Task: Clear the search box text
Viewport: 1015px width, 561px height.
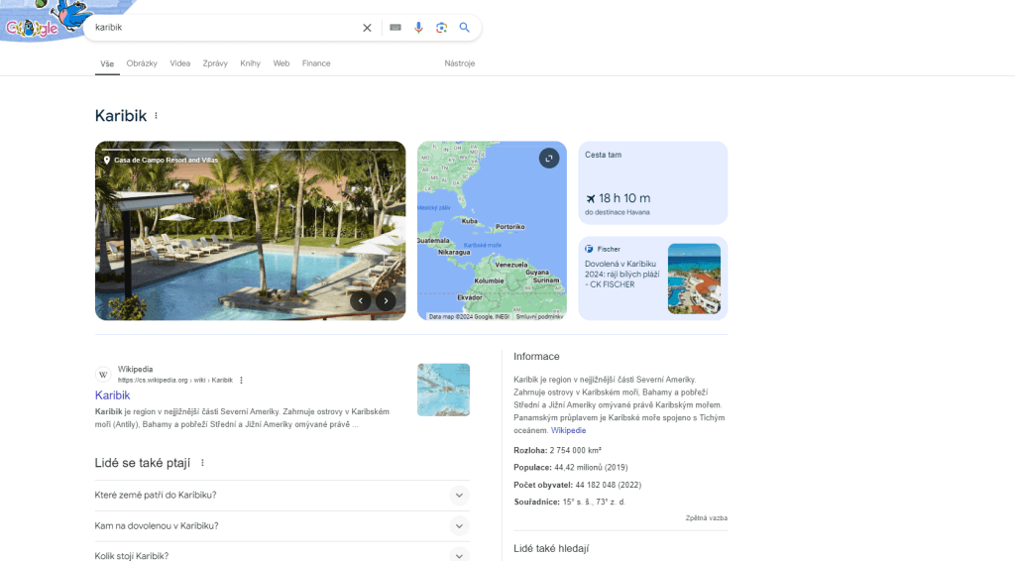Action: (x=367, y=28)
